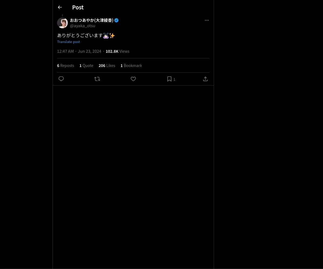Open the 1 Quote list

pyautogui.click(x=86, y=66)
